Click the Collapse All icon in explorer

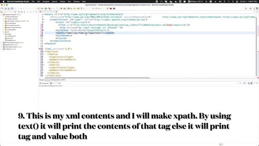19,12
